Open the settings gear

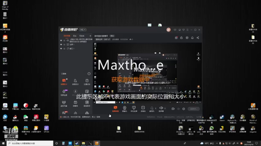click(184, 109)
